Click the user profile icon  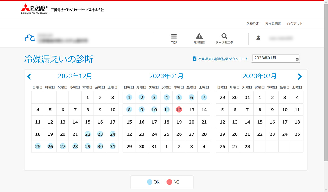[x=258, y=38]
